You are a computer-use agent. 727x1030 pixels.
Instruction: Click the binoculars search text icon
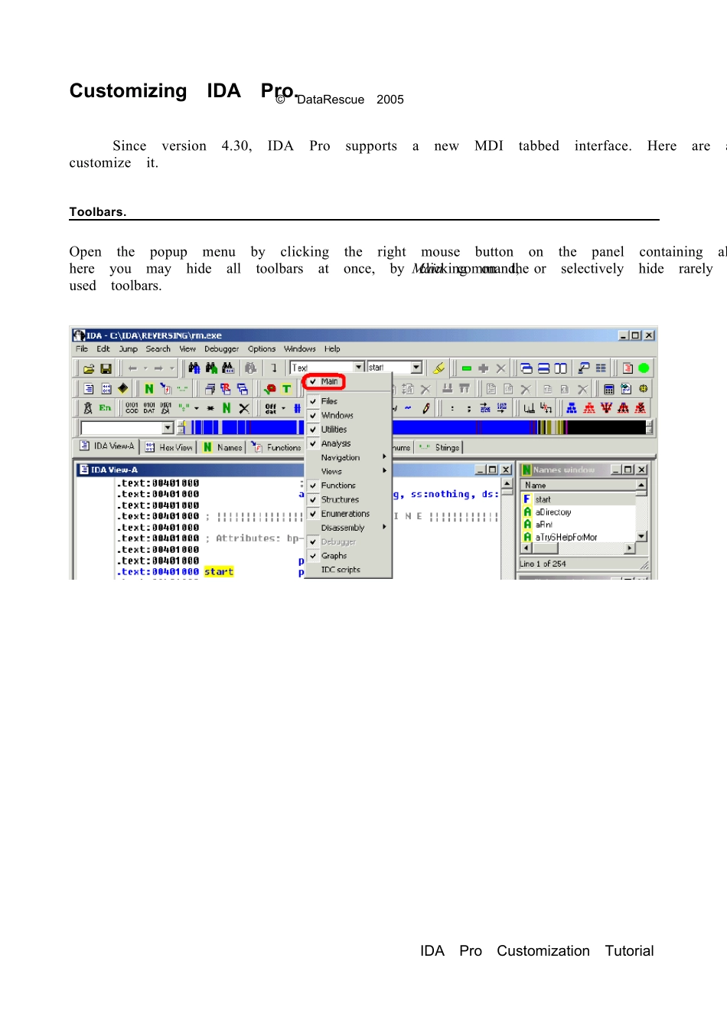tap(194, 368)
